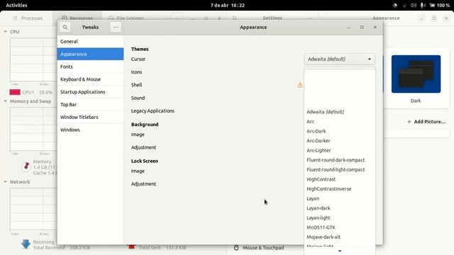Click the mouse icon beside Mouse & Touchpad
Image resolution: width=454 pixels, height=255 pixels.
236,248
